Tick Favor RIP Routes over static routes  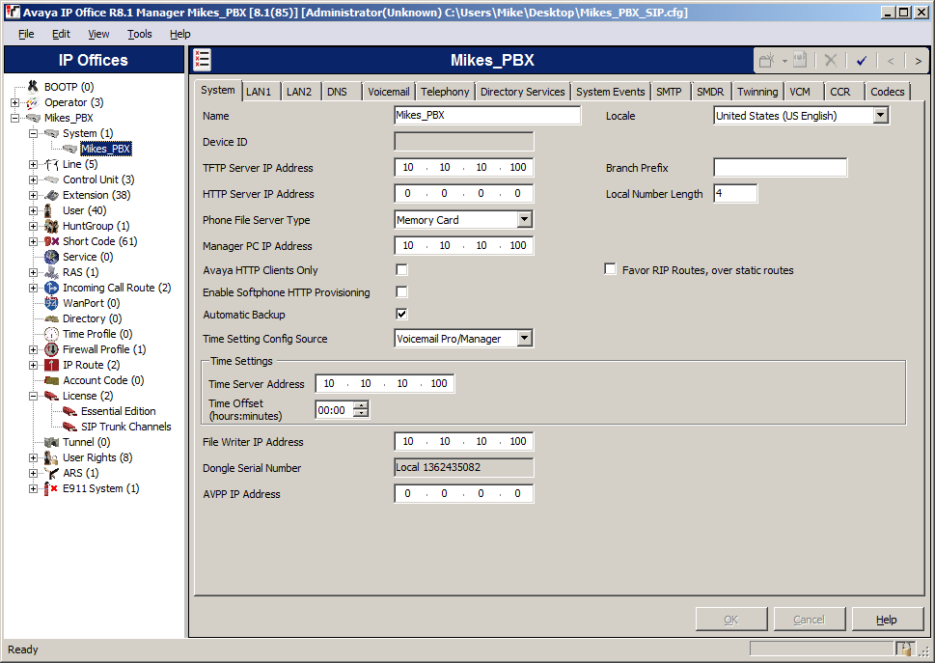(610, 269)
